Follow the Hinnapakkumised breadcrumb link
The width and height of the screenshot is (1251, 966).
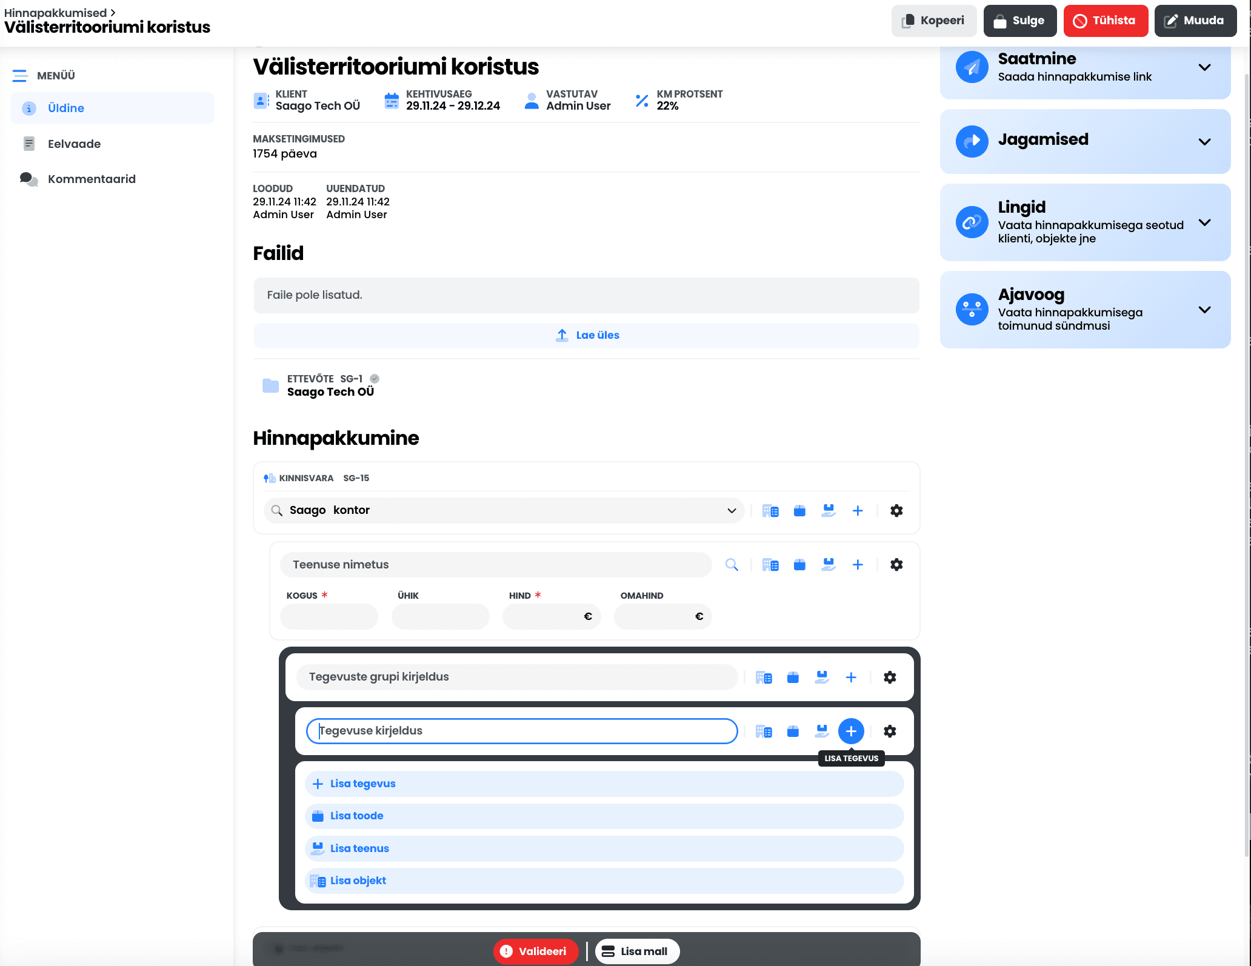[55, 13]
